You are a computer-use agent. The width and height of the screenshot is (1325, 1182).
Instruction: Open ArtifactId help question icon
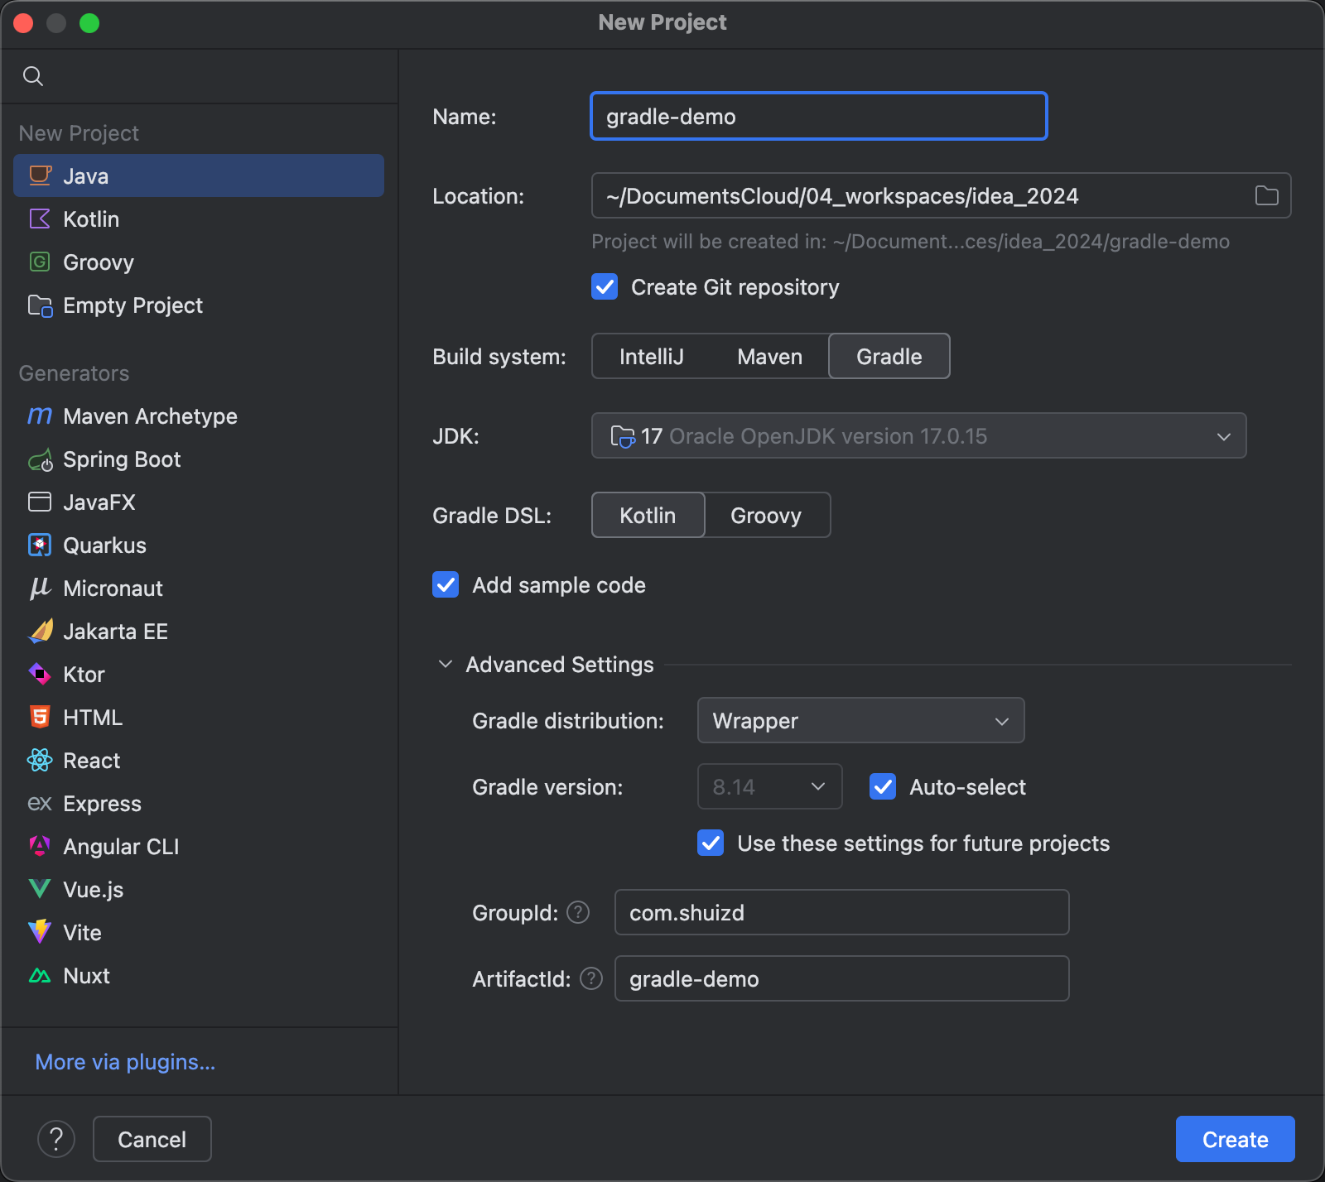[x=591, y=978]
